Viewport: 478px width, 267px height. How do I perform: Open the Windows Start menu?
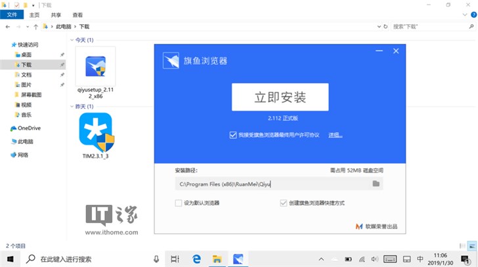click(x=10, y=259)
